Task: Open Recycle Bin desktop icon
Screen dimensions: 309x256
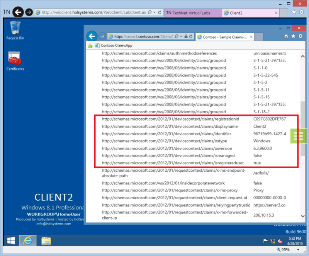Action: tap(15, 31)
